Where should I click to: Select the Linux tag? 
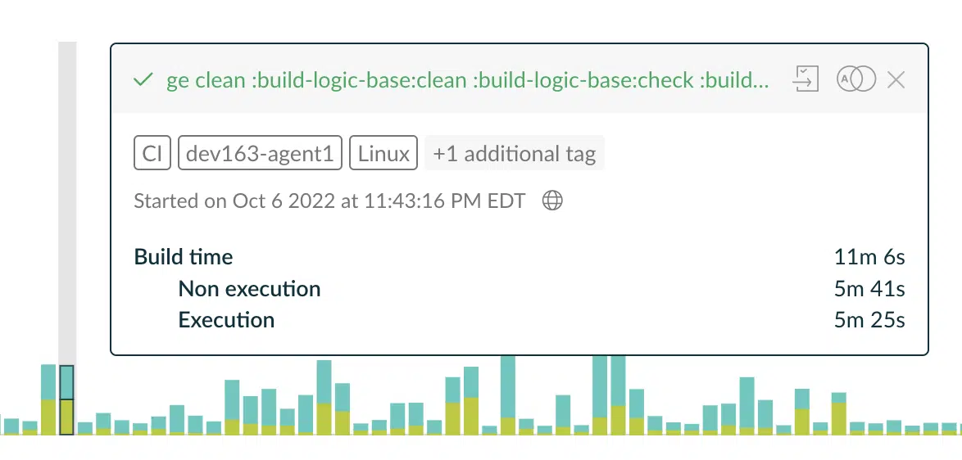[383, 152]
